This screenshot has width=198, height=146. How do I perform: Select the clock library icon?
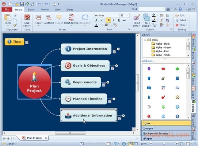177,97
